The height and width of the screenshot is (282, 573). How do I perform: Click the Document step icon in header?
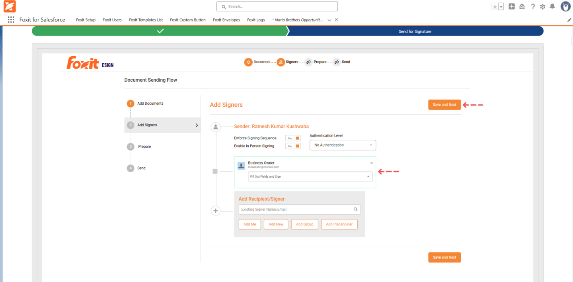248,62
